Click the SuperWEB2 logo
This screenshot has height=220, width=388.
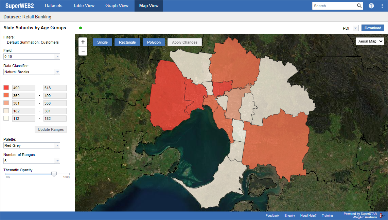click(x=19, y=6)
